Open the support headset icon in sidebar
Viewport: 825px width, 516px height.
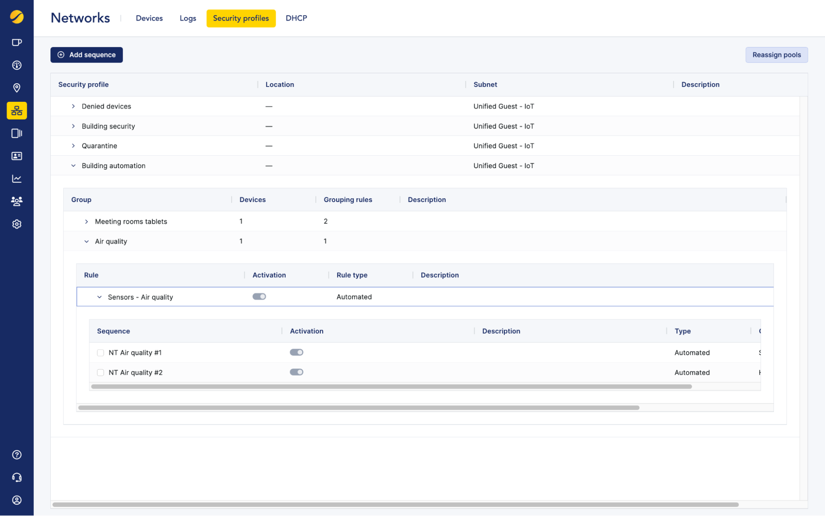17,477
